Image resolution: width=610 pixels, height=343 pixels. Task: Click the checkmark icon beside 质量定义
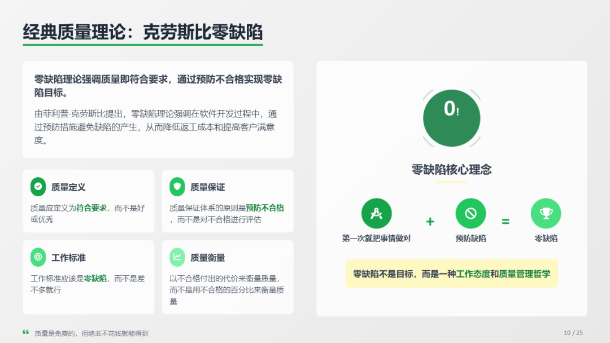38,187
